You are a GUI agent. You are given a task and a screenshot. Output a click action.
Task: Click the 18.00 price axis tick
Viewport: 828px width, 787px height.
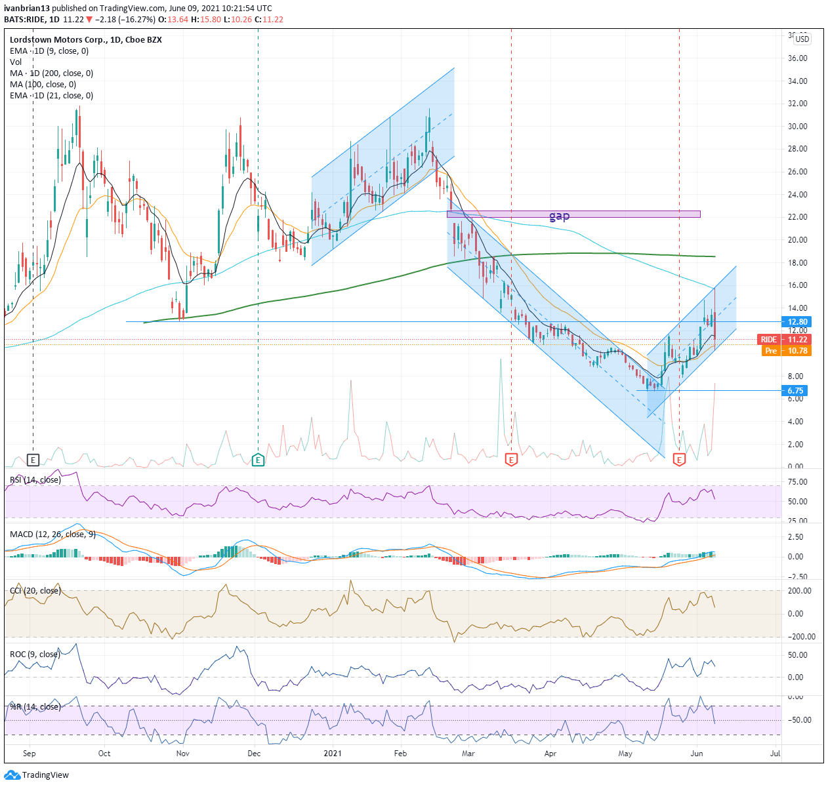point(797,263)
